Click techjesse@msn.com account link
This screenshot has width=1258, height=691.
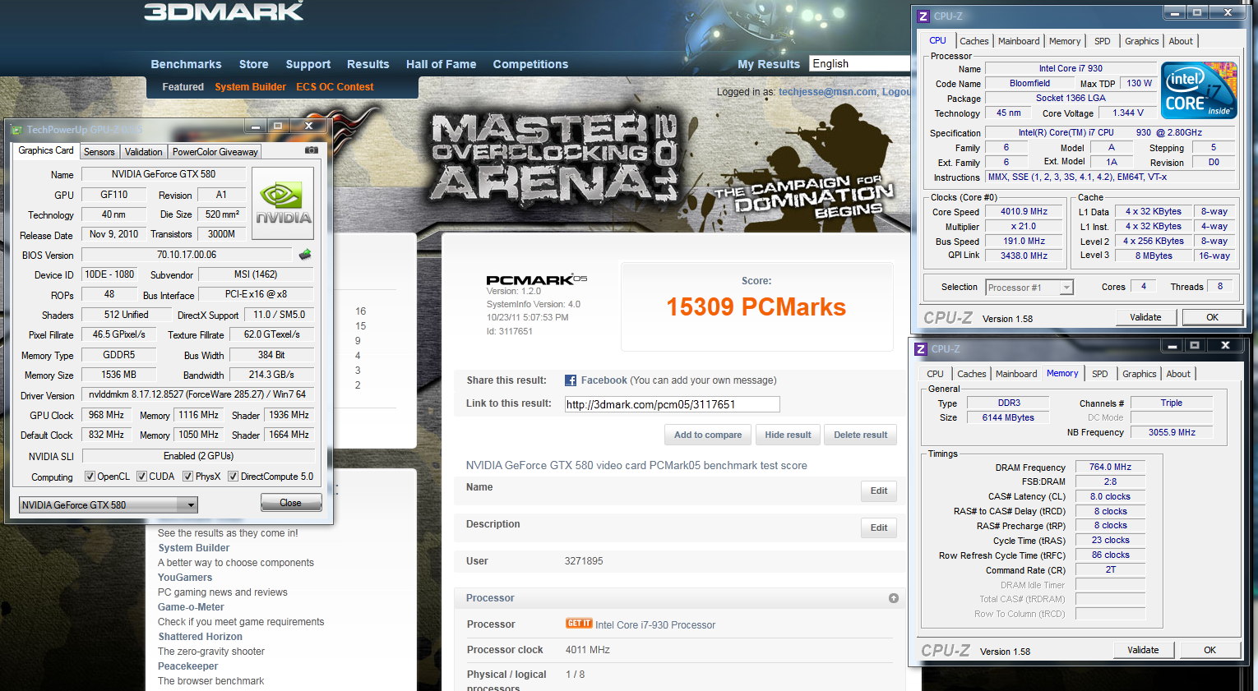[x=827, y=92]
